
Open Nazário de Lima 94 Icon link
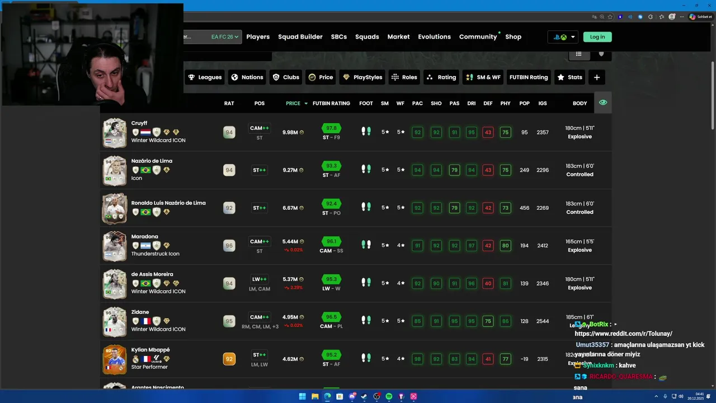(x=152, y=161)
